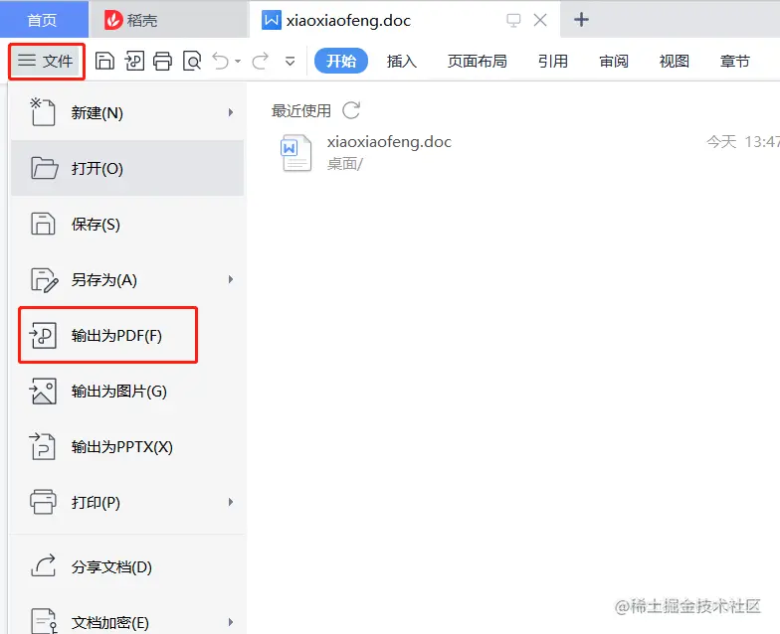
Task: Click the Export to PDF toolbar icon
Action: click(134, 62)
